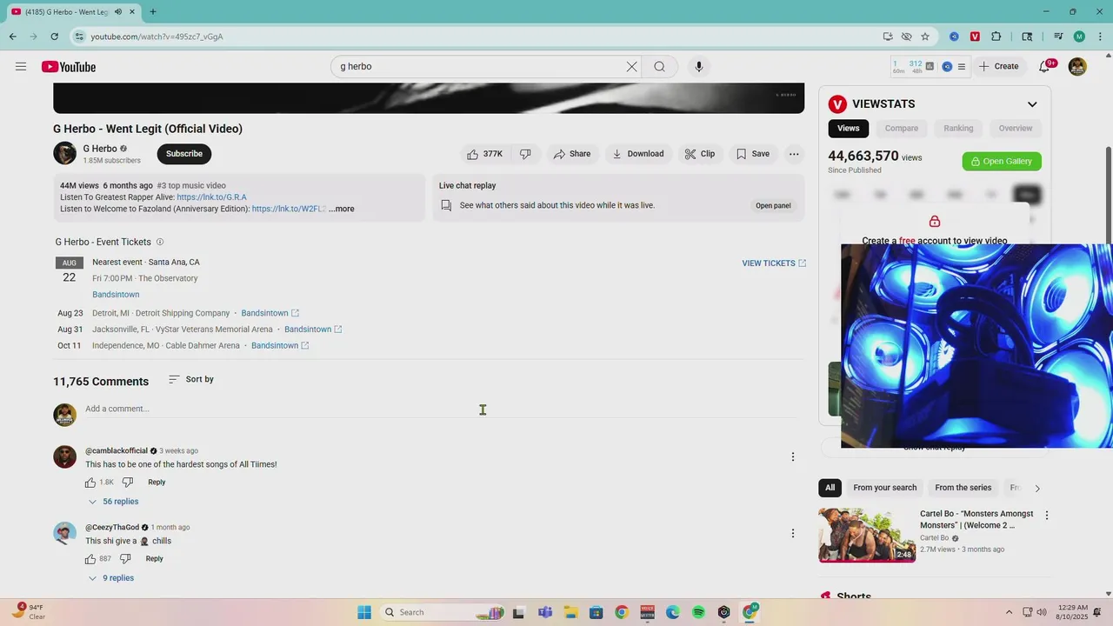Viewport: 1113px width, 626px height.
Task: Open the Chrome extensions puzzle icon
Action: (996, 37)
